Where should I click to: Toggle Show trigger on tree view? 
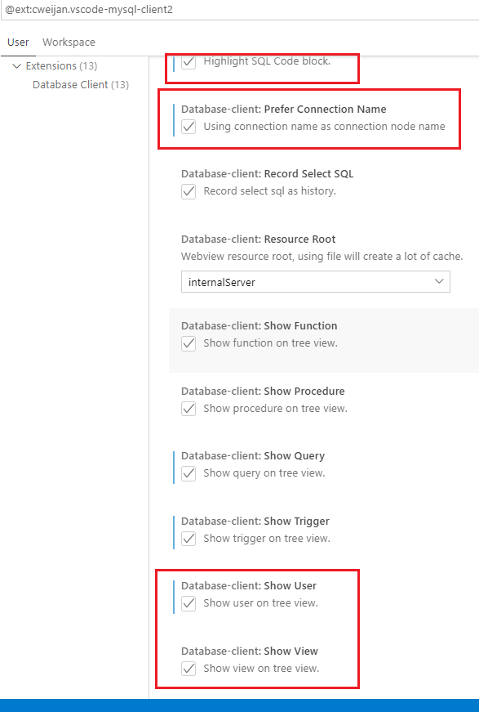point(188,538)
